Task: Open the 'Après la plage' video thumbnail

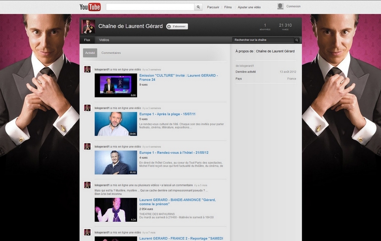Action: pyautogui.click(x=116, y=124)
